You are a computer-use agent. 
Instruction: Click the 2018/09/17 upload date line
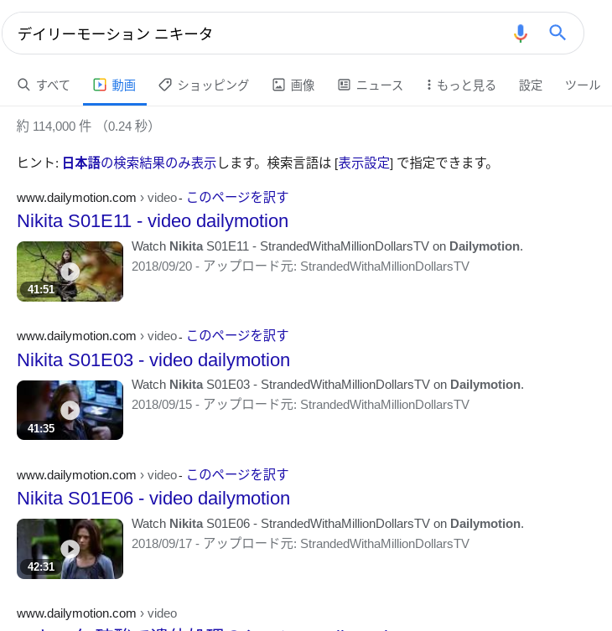[300, 544]
